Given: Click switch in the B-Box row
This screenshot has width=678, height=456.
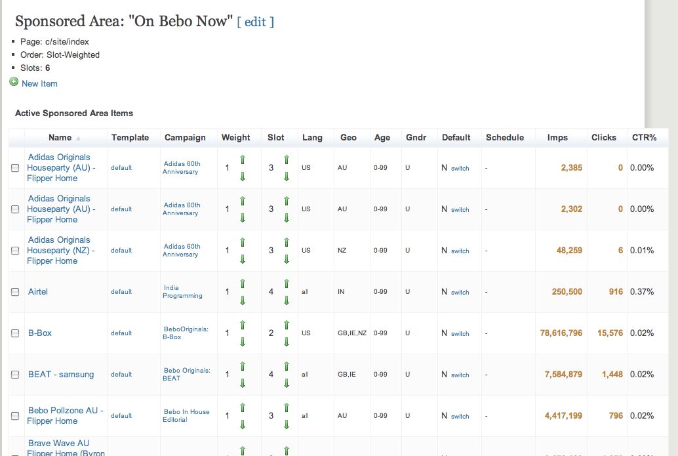Looking at the screenshot, I should [460, 333].
